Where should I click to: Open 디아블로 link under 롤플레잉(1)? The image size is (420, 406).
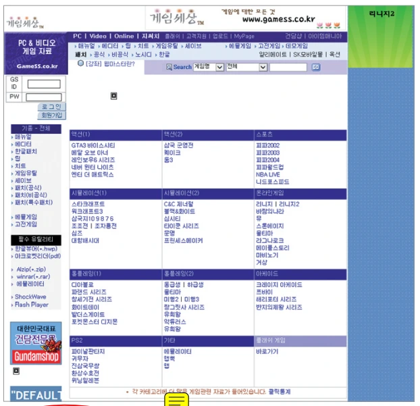82,285
